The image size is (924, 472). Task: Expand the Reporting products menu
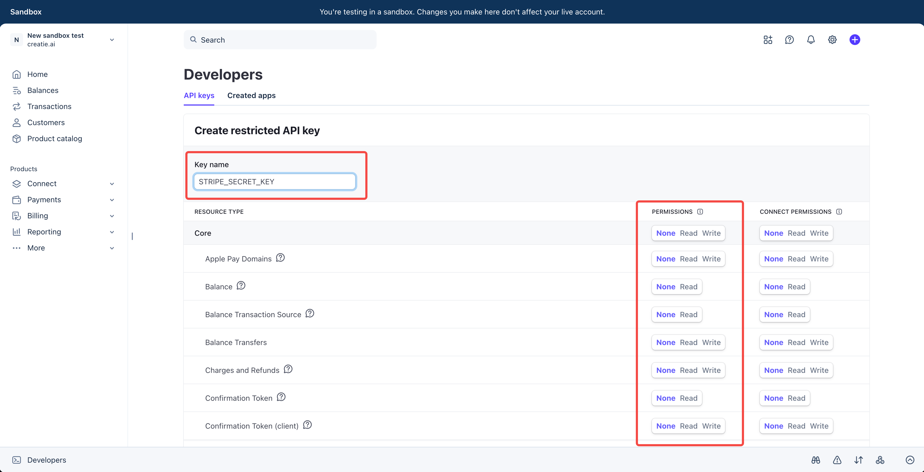click(63, 232)
